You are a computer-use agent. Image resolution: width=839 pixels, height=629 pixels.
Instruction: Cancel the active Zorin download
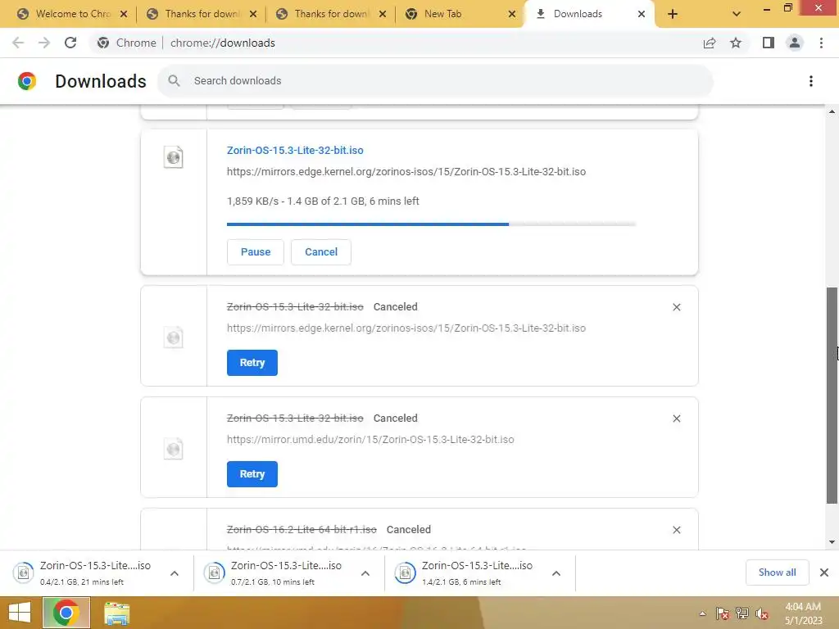pos(321,252)
